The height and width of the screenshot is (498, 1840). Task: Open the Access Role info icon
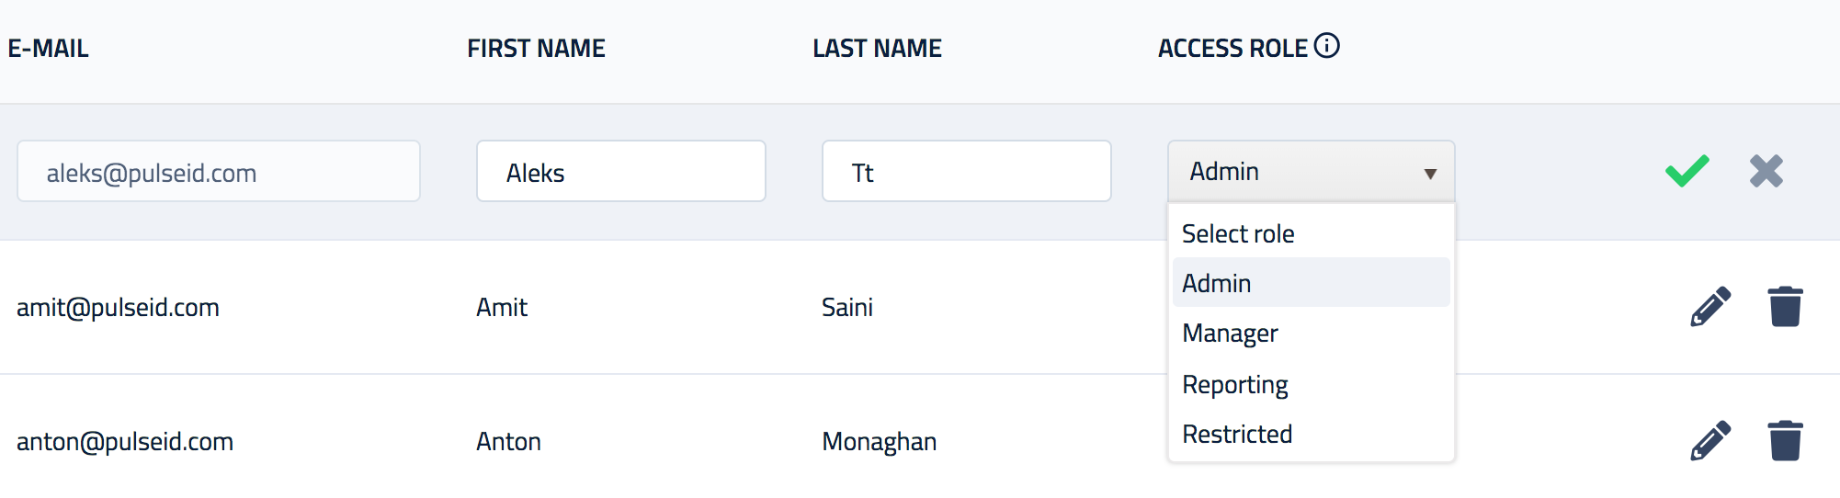click(x=1327, y=46)
